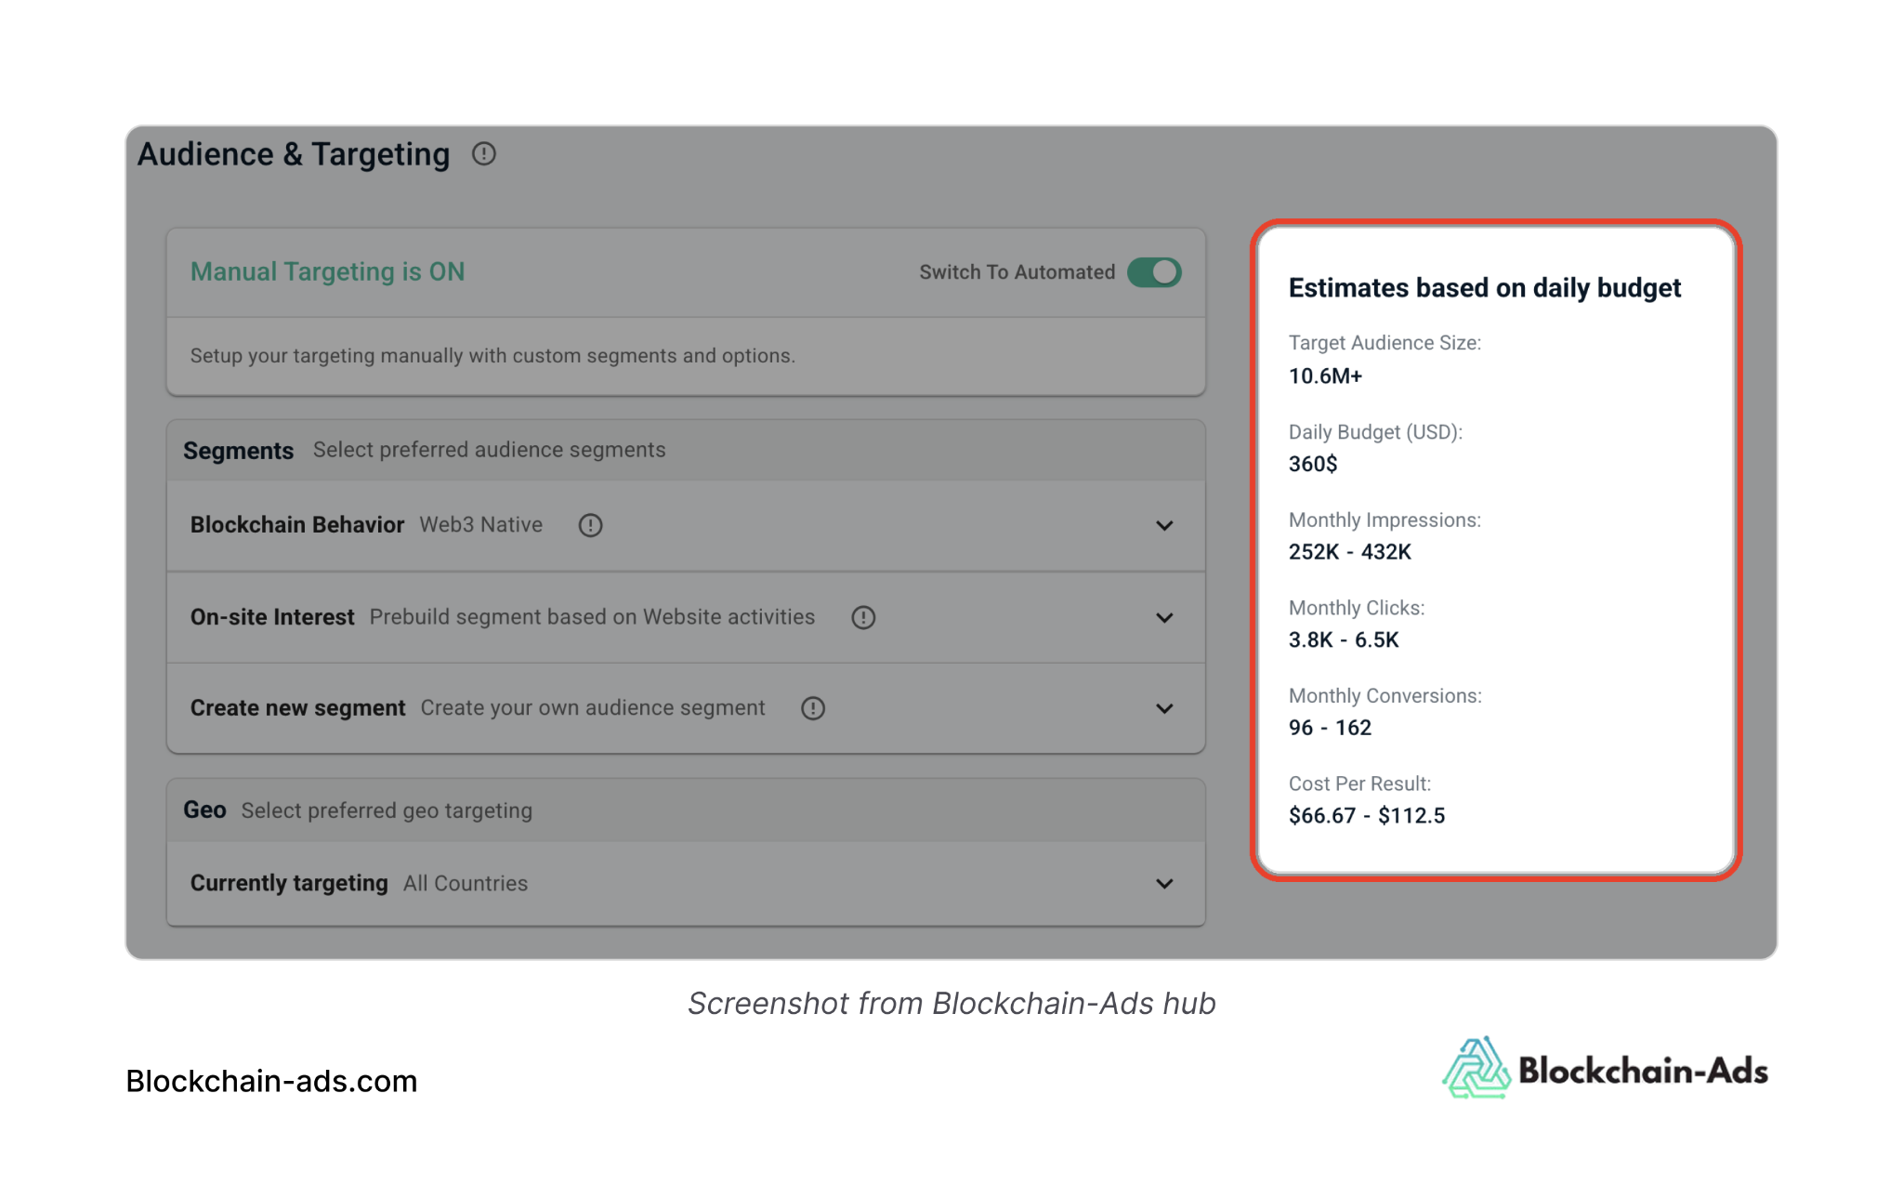Click the Web3 Native segment text
1903x1198 pixels.
coord(481,525)
